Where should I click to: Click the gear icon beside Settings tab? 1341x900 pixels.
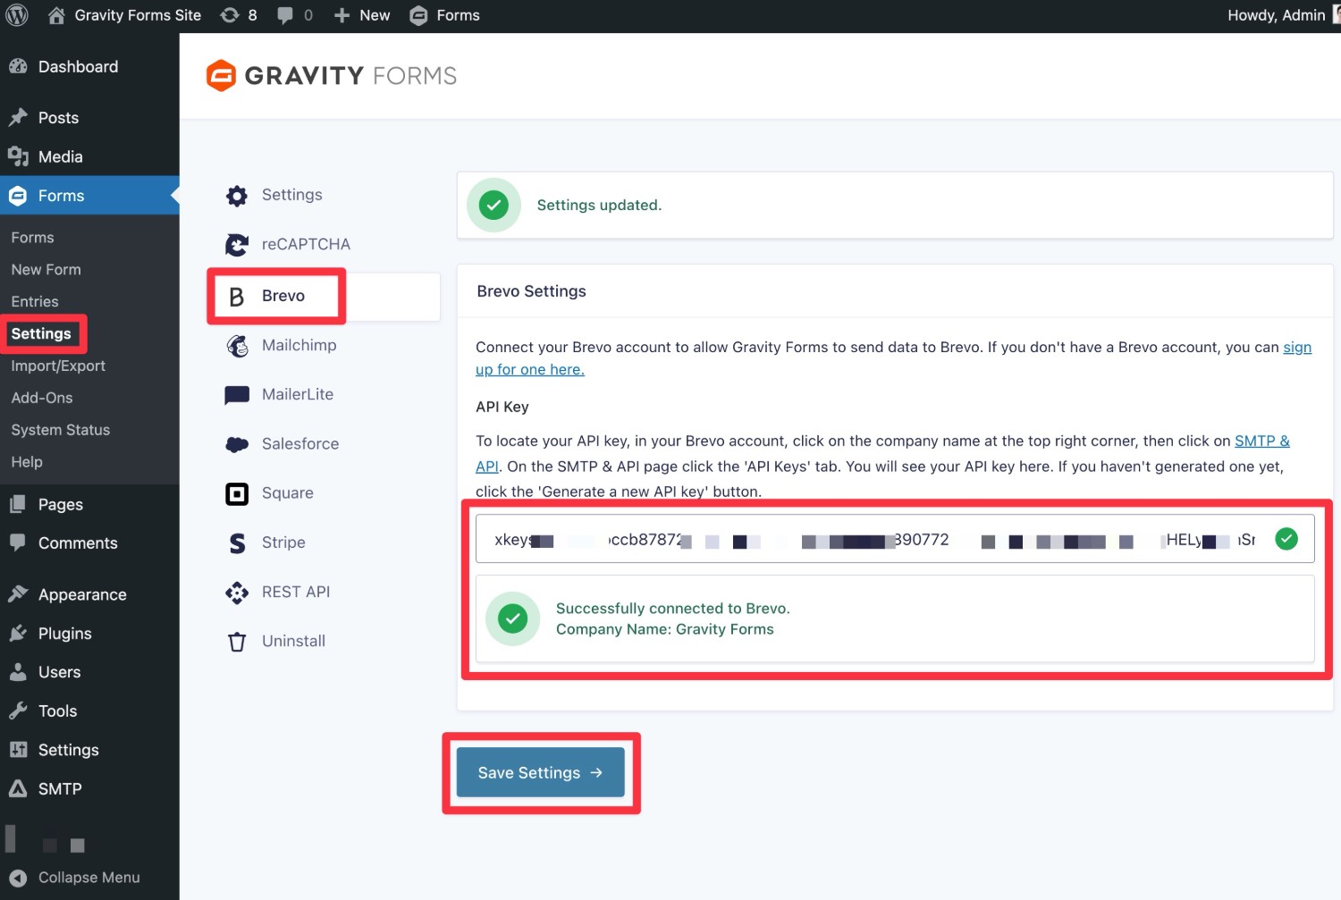click(x=237, y=196)
